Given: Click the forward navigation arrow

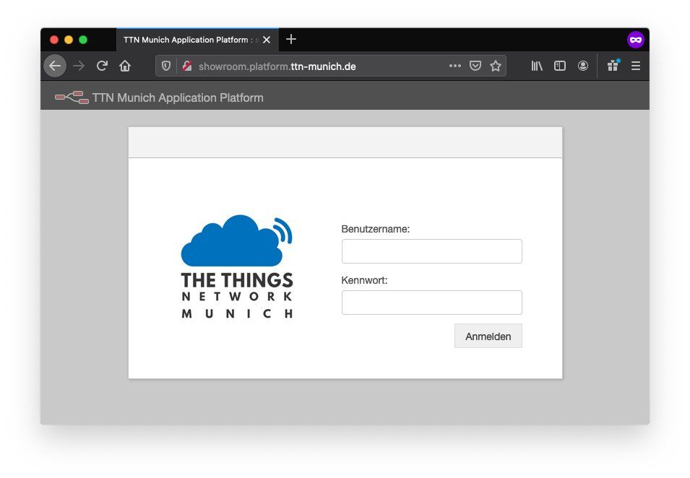Looking at the screenshot, I should (79, 66).
